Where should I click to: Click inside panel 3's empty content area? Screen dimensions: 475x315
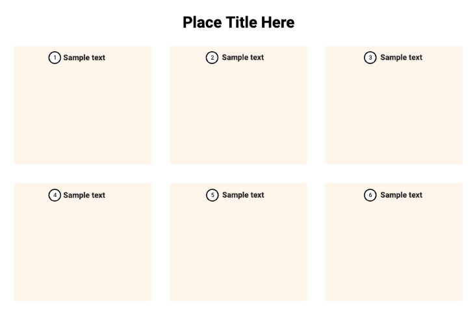pos(394,113)
